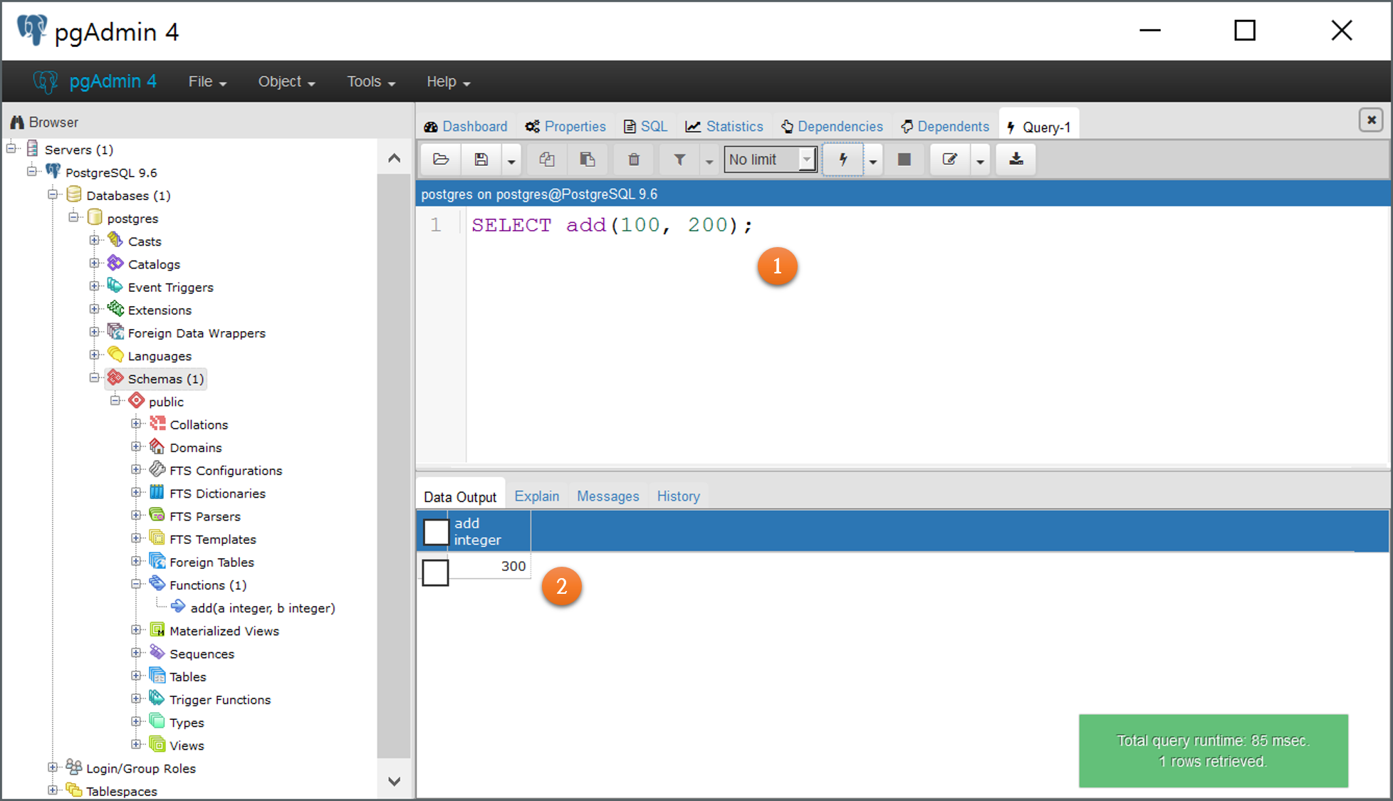Click the Filter funnel icon

680,159
